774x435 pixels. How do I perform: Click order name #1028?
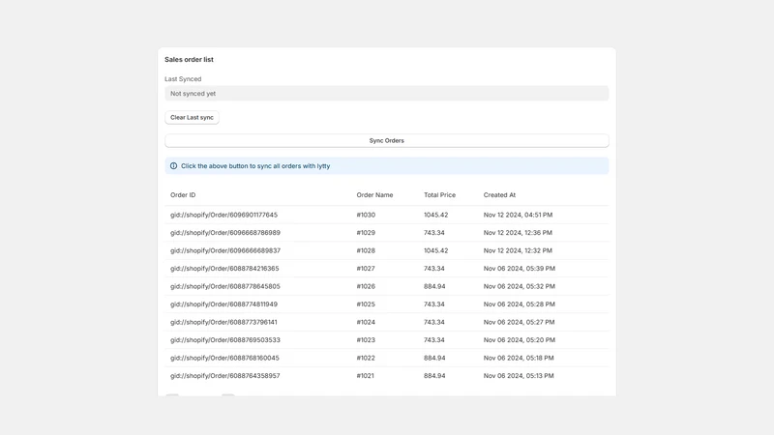coord(366,250)
